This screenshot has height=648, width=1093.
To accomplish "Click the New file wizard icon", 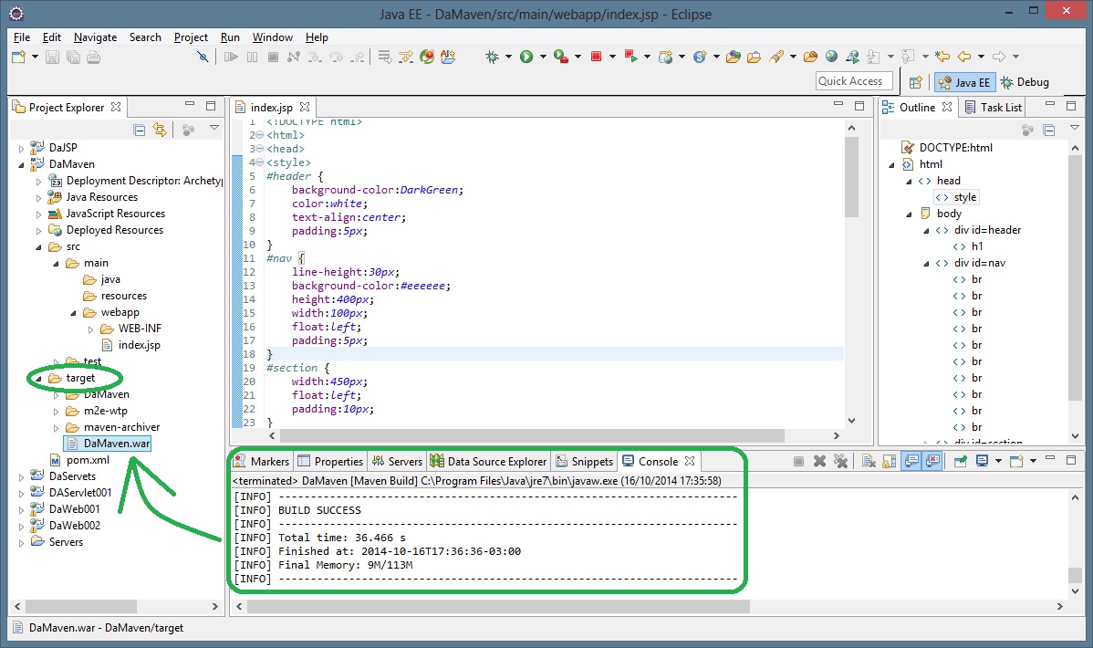I will [18, 57].
